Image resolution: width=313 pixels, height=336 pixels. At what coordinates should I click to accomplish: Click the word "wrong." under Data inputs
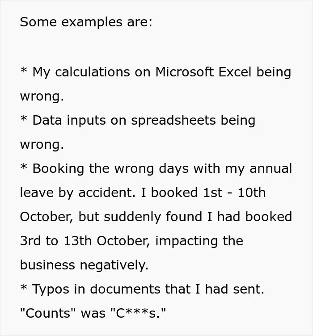pyautogui.click(x=42, y=145)
